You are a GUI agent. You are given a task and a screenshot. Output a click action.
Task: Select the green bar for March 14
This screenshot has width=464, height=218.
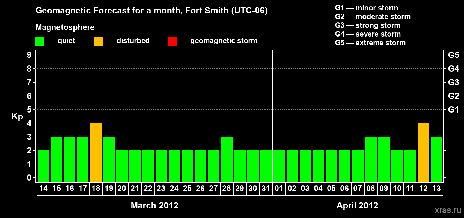point(43,166)
